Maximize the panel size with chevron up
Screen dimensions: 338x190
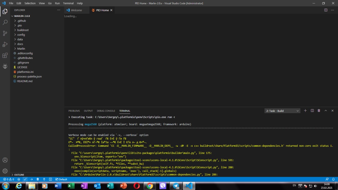tap(326, 111)
